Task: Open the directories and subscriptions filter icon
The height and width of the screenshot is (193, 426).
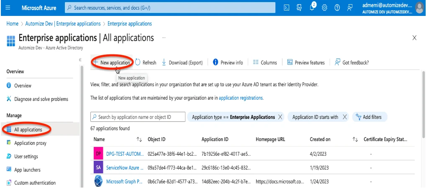Action: pos(299,8)
